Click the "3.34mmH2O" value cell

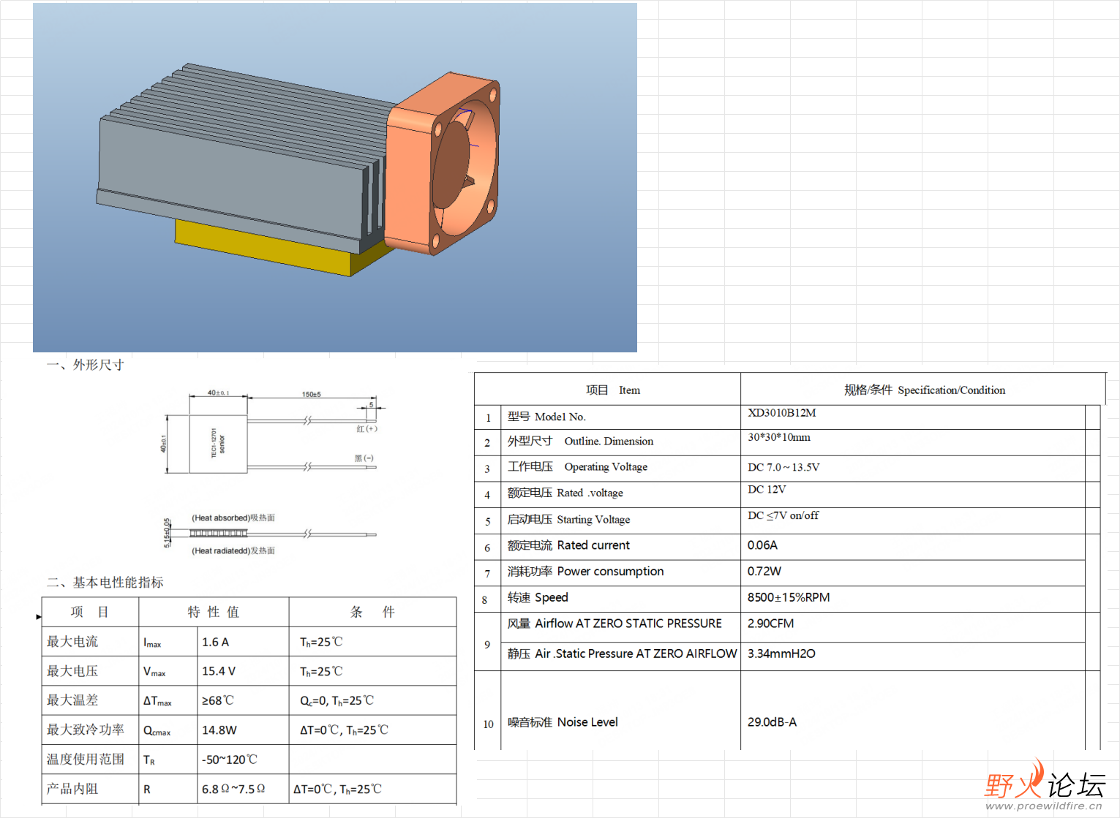(x=913, y=656)
